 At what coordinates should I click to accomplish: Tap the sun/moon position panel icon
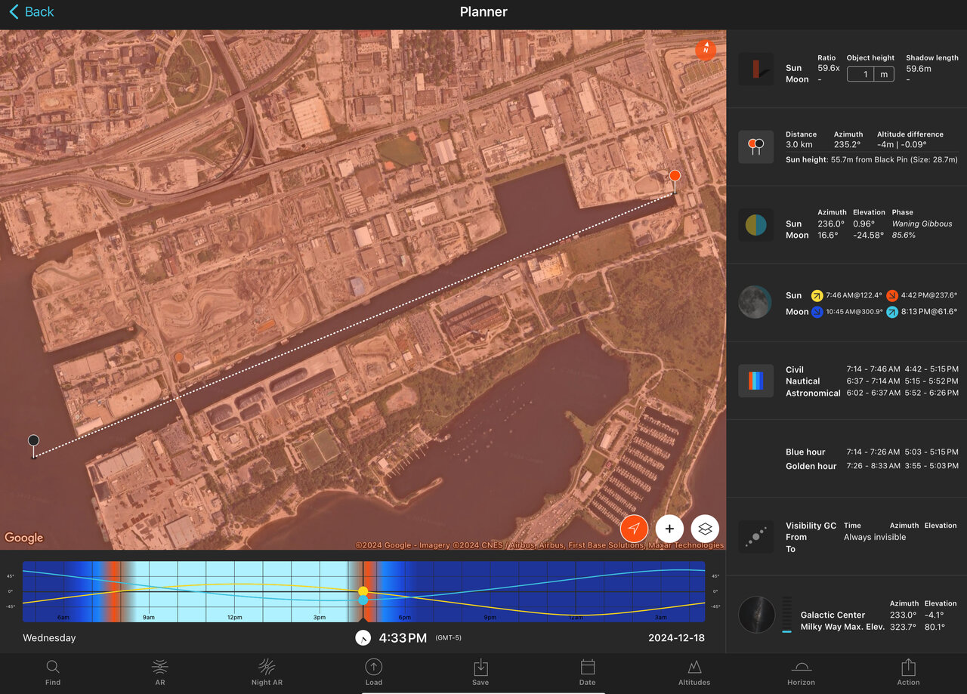tap(755, 225)
